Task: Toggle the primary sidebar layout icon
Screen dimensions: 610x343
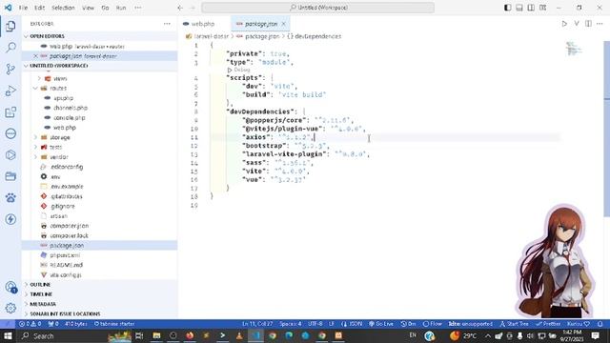Action: [x=507, y=8]
